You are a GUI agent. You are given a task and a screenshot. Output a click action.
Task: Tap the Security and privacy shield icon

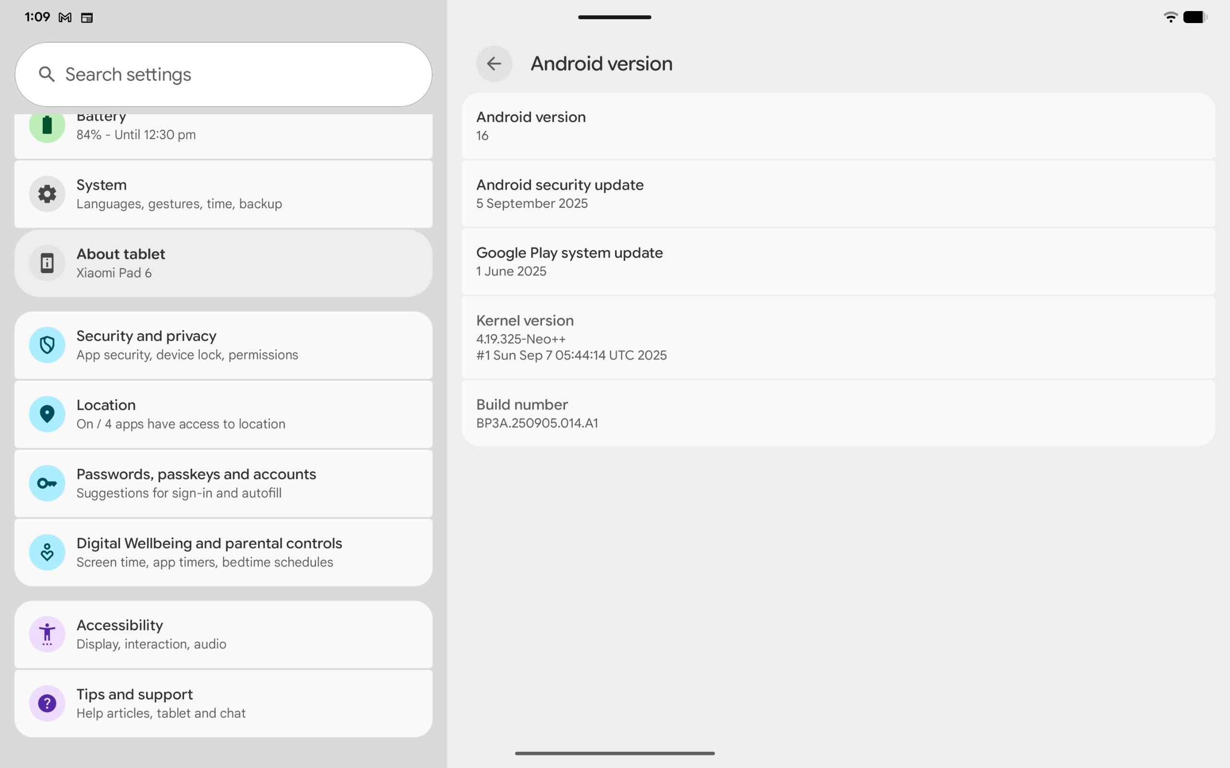pos(47,346)
